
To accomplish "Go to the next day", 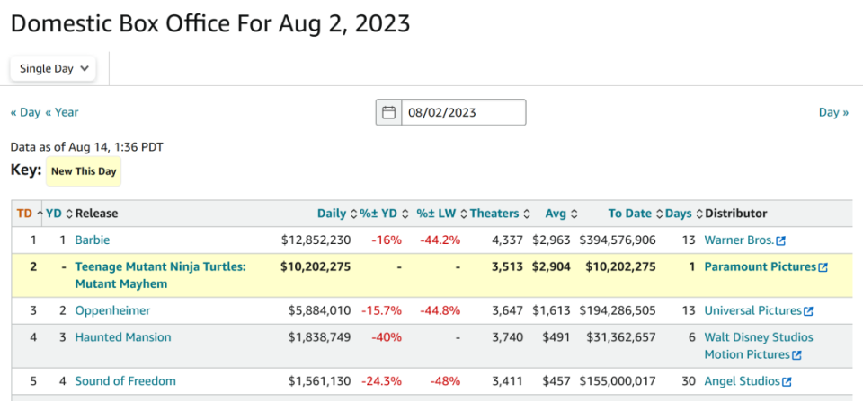I will click(x=833, y=112).
